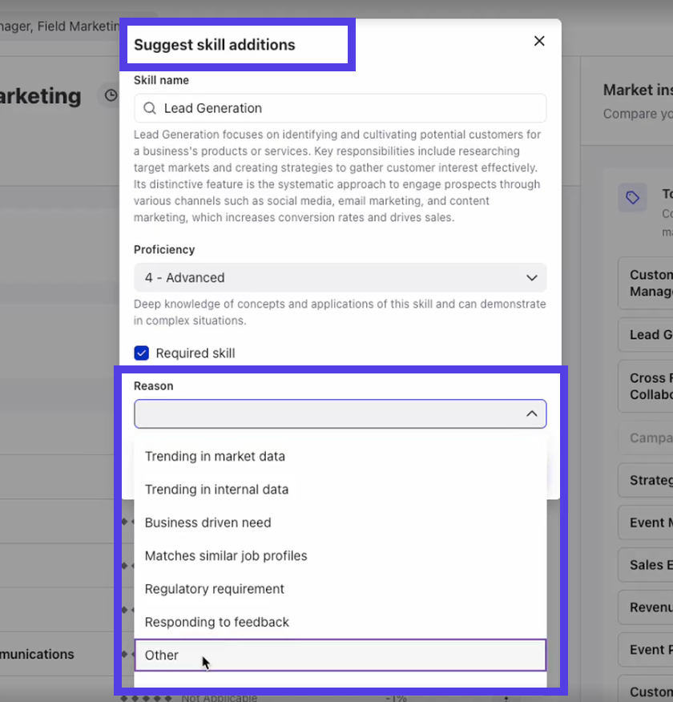This screenshot has width=673, height=702.
Task: Click the tag icon in Market insights panel
Action: [x=632, y=197]
